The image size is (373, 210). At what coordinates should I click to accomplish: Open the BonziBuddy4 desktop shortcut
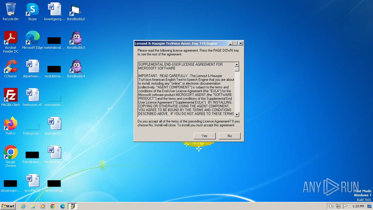(76, 69)
